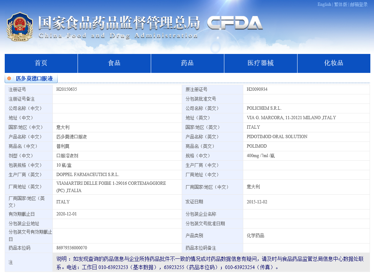Click the 有效期截止日 field label
374x273 pixels.
click(x=21, y=214)
